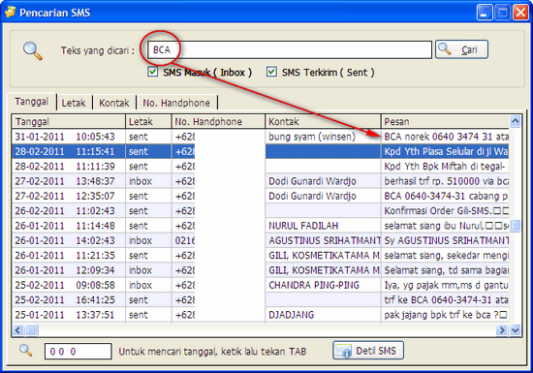This screenshot has width=533, height=373.
Task: Sort by No. Handphone column header
Action: pyautogui.click(x=218, y=121)
